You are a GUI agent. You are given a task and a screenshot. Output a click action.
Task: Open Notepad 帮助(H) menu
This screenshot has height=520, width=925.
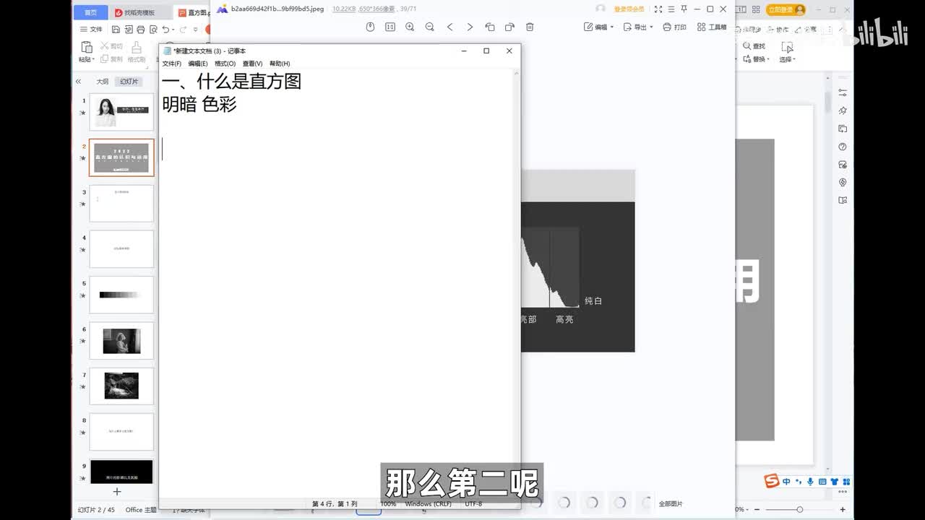[280, 64]
